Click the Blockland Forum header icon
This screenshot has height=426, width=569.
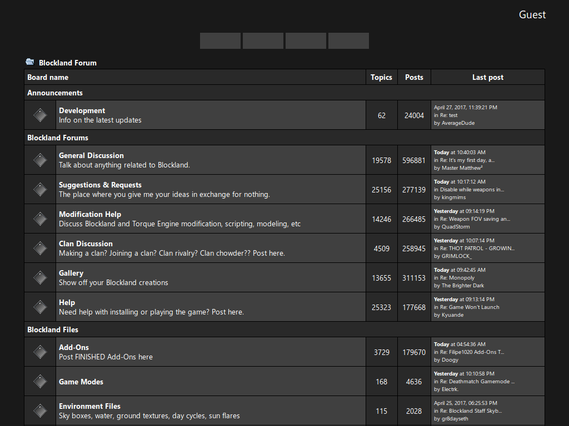[29, 62]
